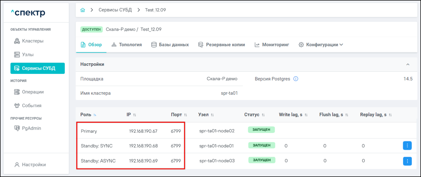
Task: Collapse the Настройки section
Action: [408, 64]
